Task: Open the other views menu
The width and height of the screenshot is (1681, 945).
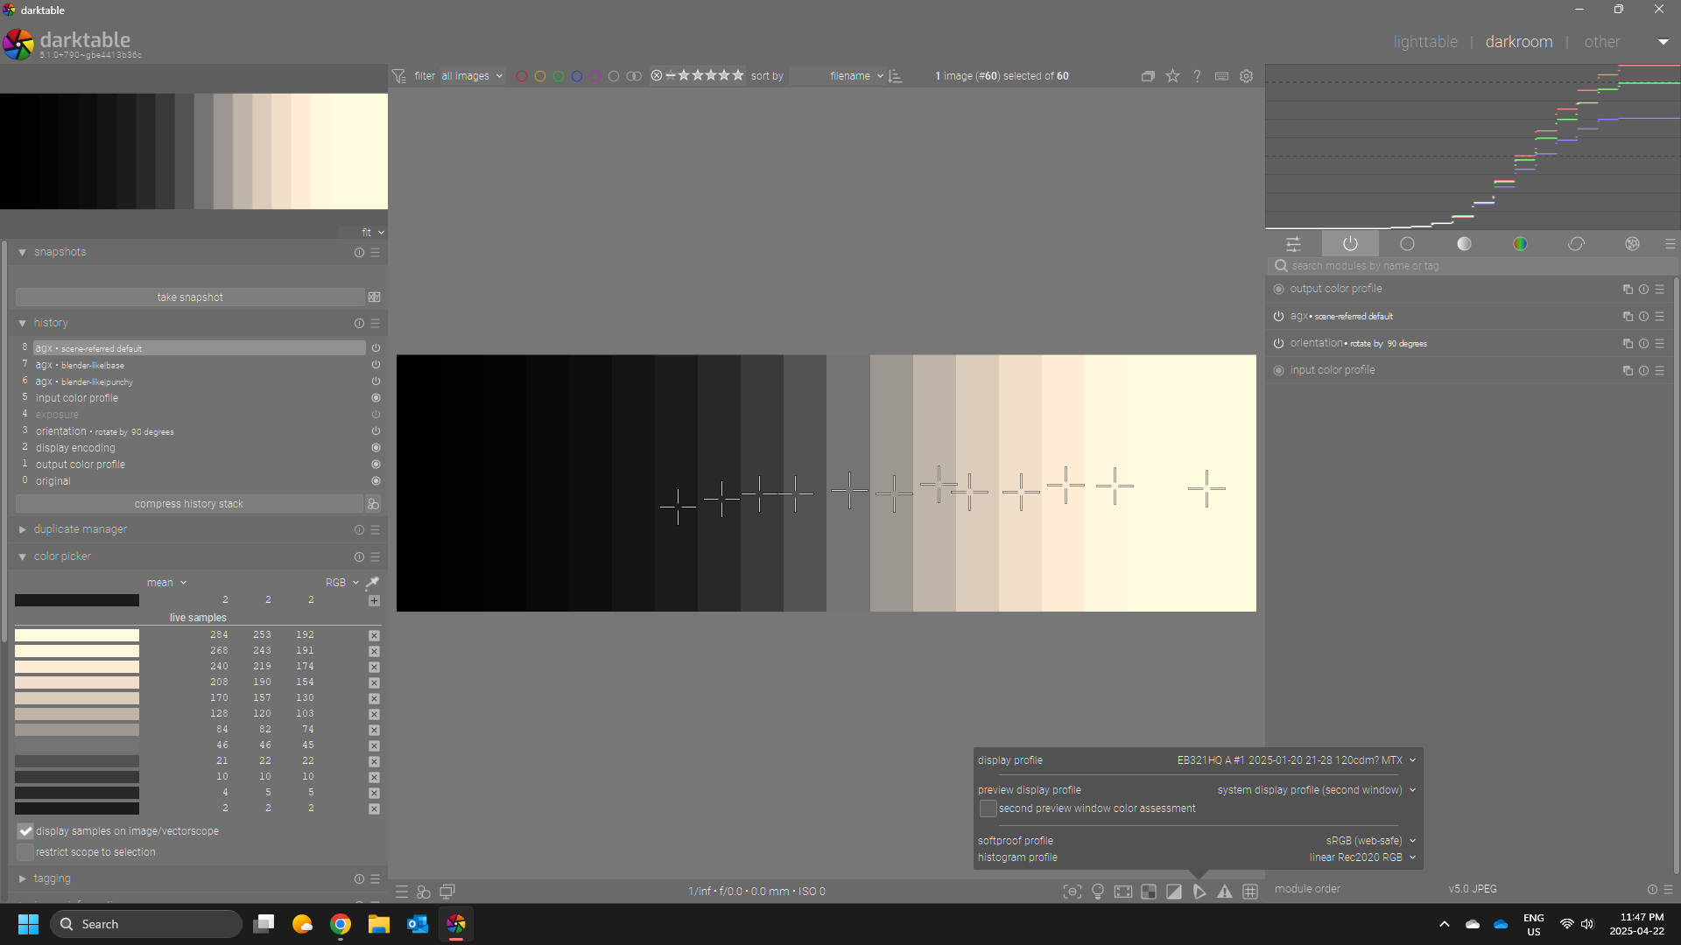Action: [x=1601, y=42]
